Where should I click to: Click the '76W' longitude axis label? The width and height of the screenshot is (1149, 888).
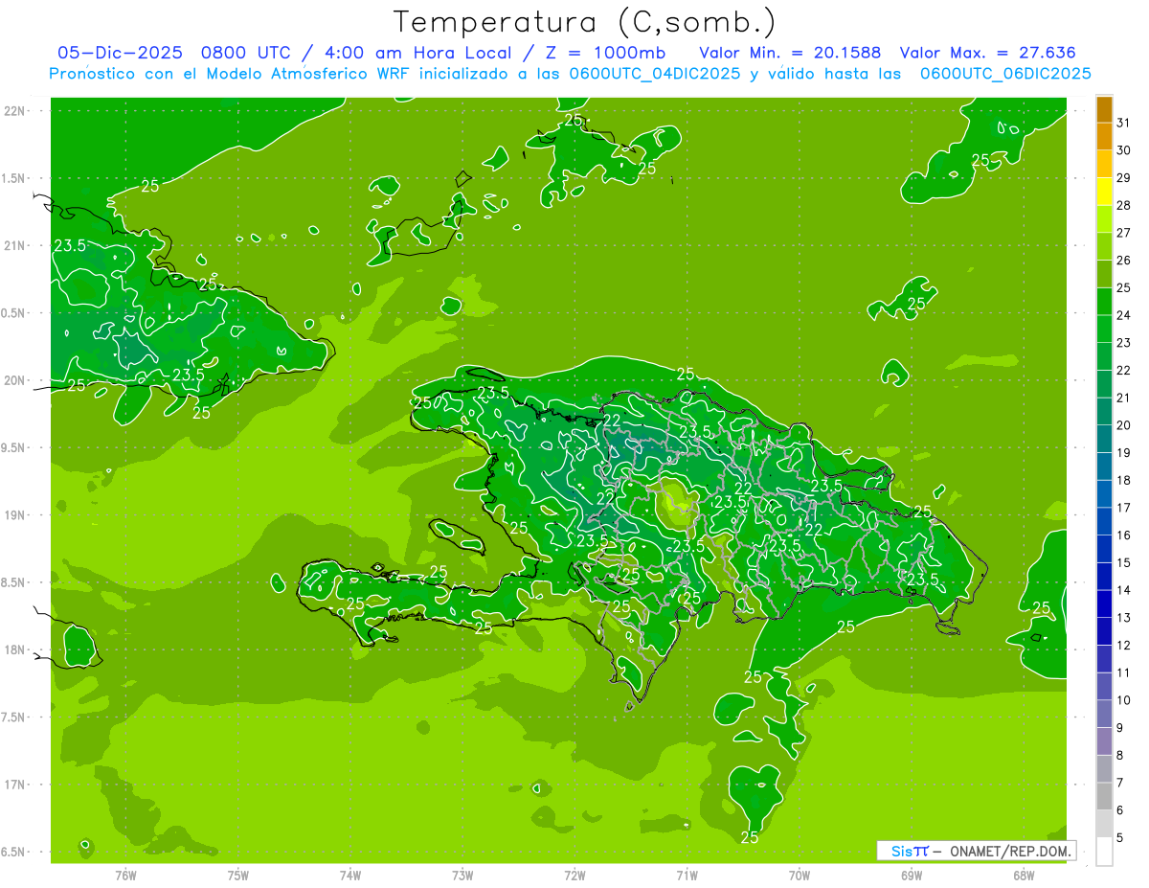click(125, 876)
